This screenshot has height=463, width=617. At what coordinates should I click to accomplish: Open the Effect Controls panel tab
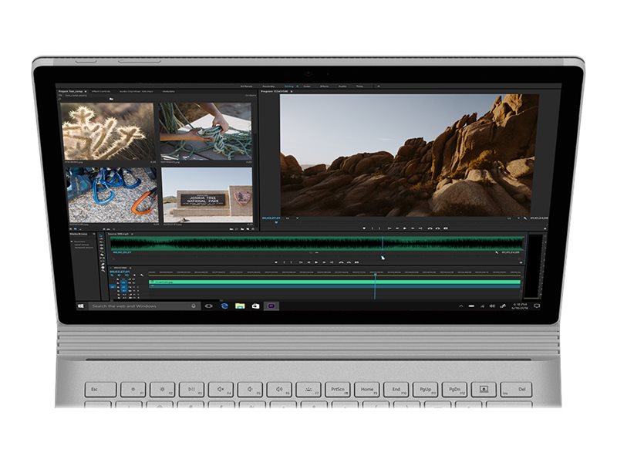(x=101, y=91)
